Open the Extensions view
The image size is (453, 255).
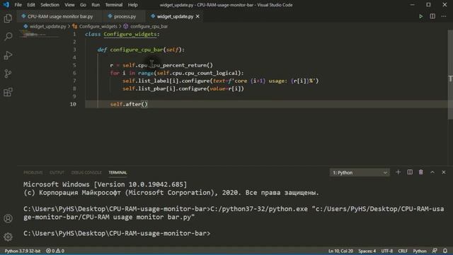8,92
